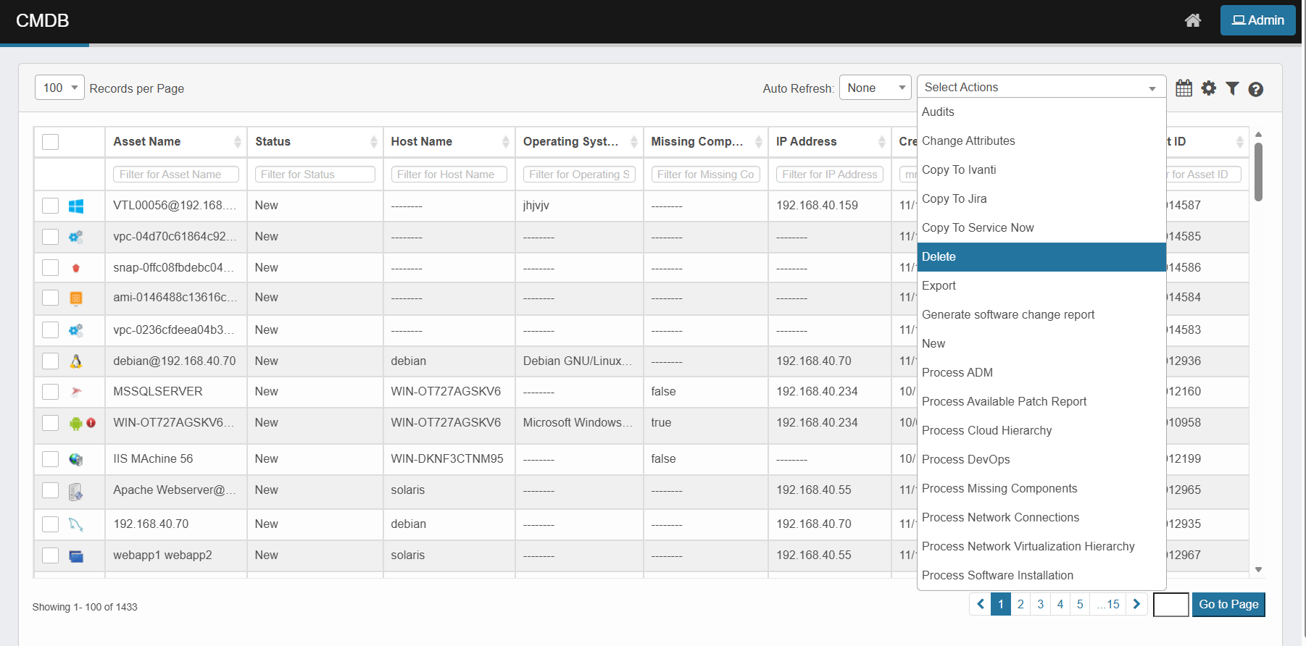Click Windows icon for VTL00056 asset
The image size is (1306, 646).
76,206
